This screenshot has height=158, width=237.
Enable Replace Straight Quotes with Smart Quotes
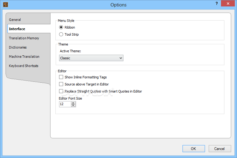pos(61,91)
